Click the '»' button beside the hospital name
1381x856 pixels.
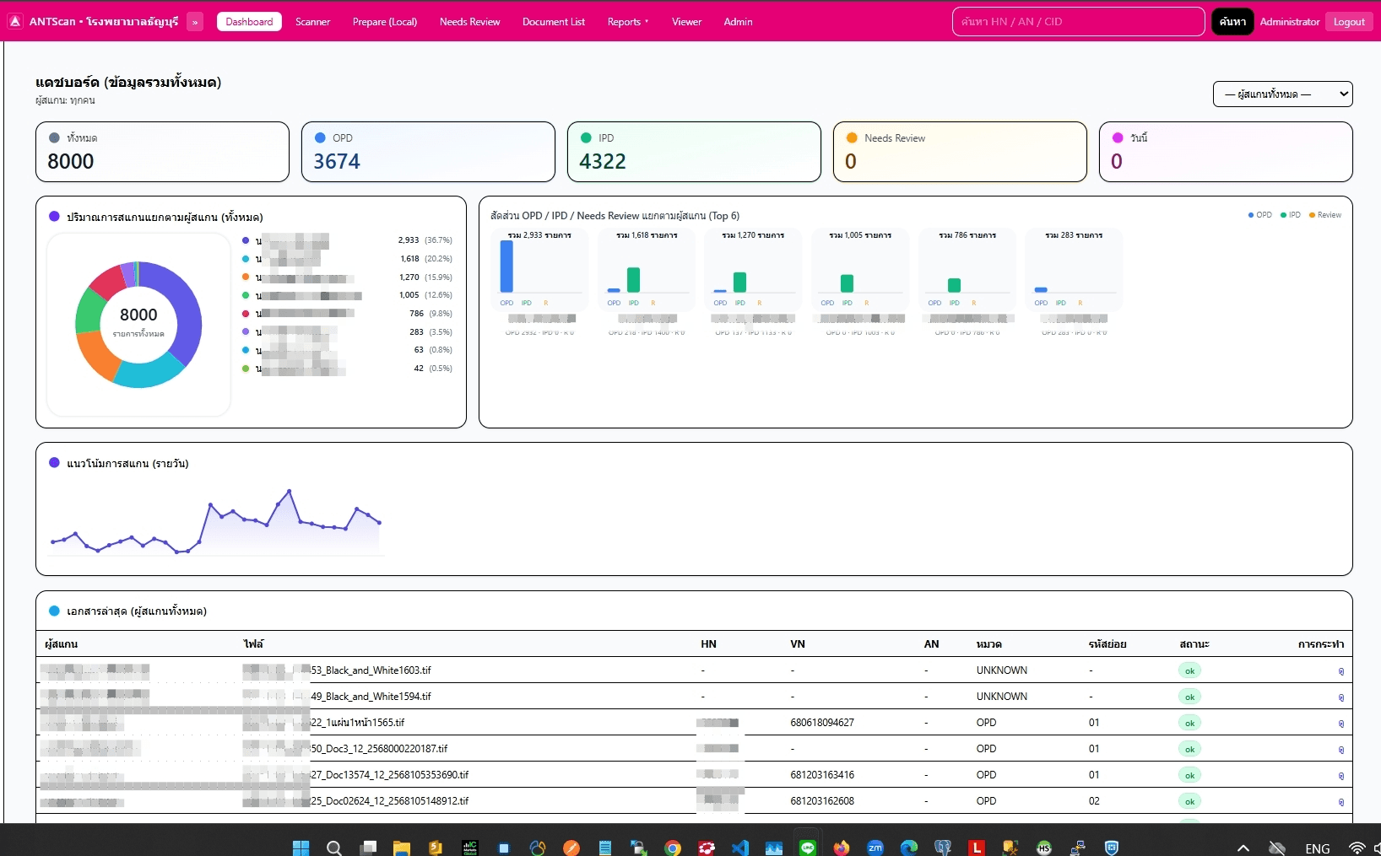pyautogui.click(x=195, y=22)
